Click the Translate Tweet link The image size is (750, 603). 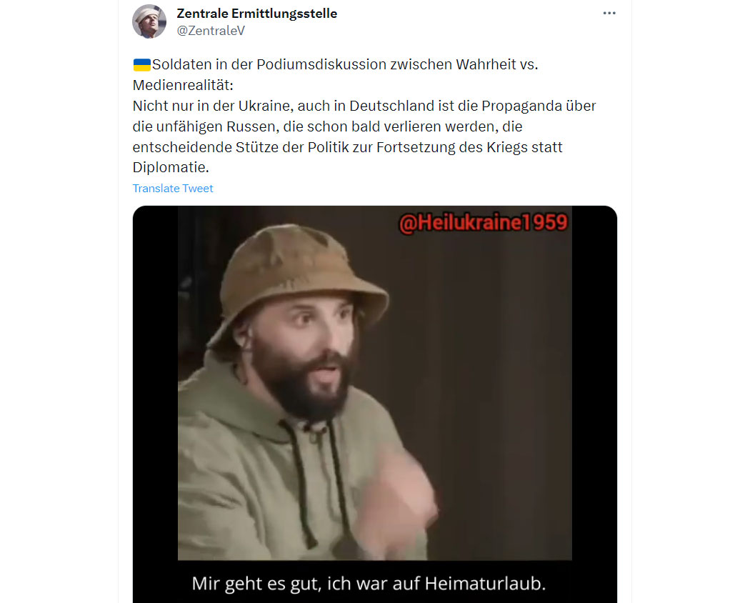click(x=173, y=189)
